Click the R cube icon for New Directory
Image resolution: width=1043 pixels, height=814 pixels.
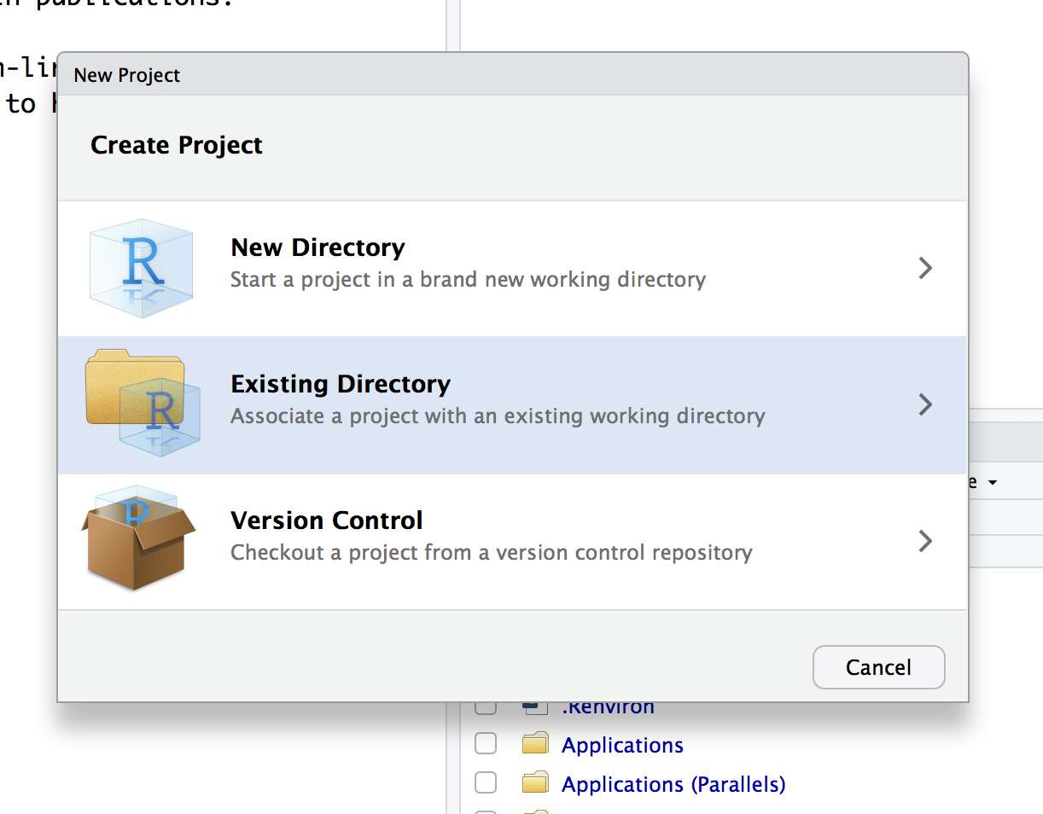[x=142, y=268]
